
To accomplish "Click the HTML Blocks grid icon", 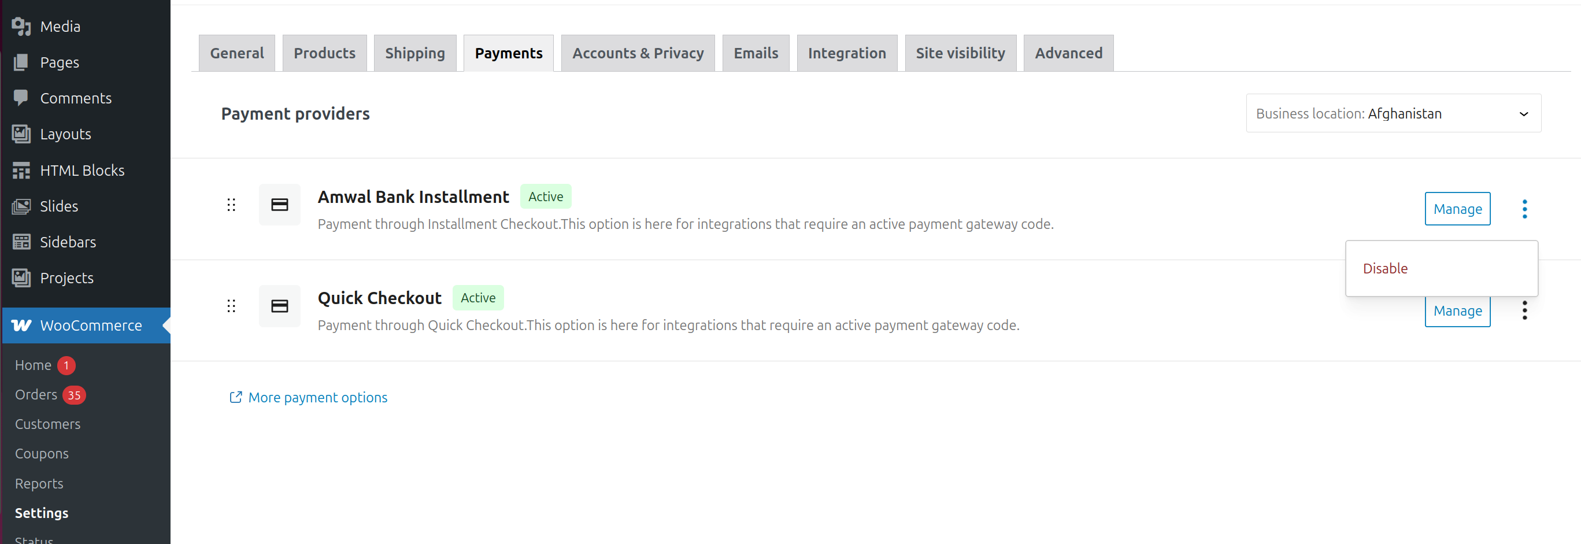I will tap(21, 170).
